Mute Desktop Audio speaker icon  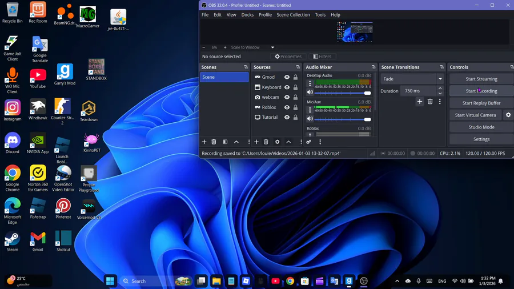[x=310, y=93]
